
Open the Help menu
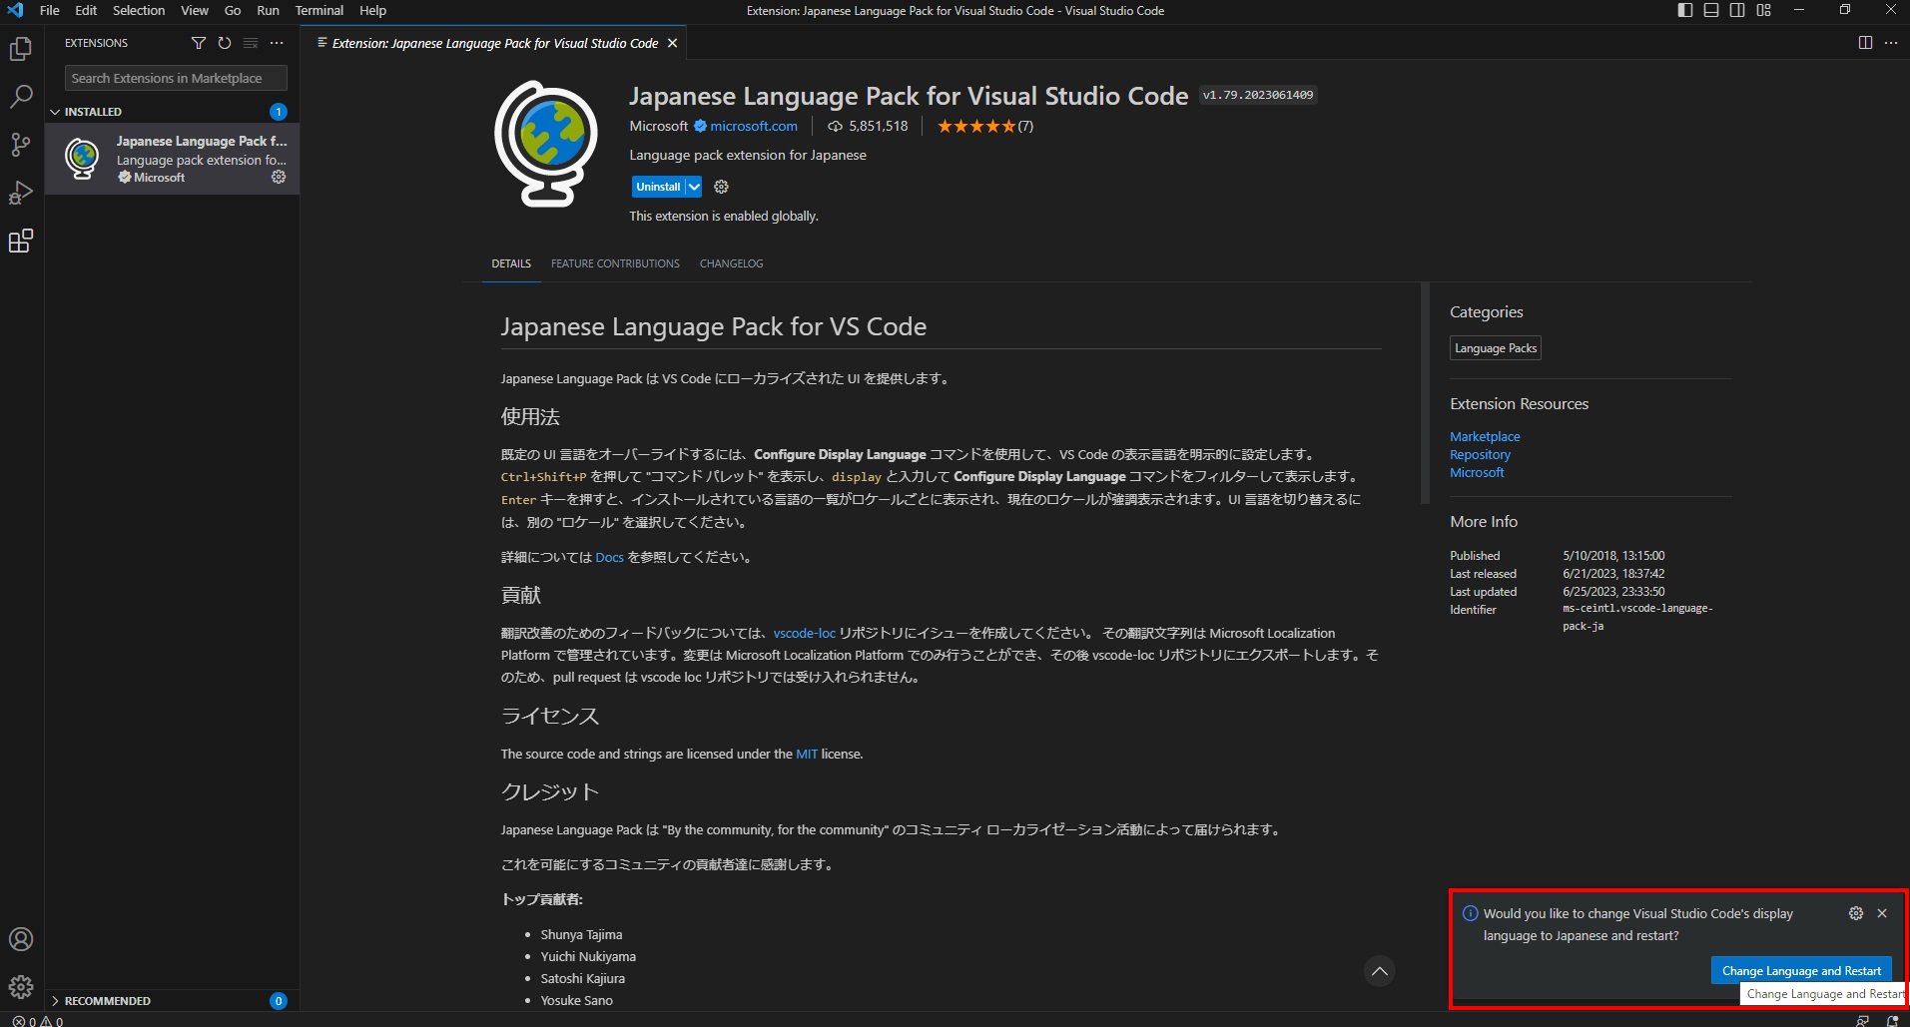point(372,10)
